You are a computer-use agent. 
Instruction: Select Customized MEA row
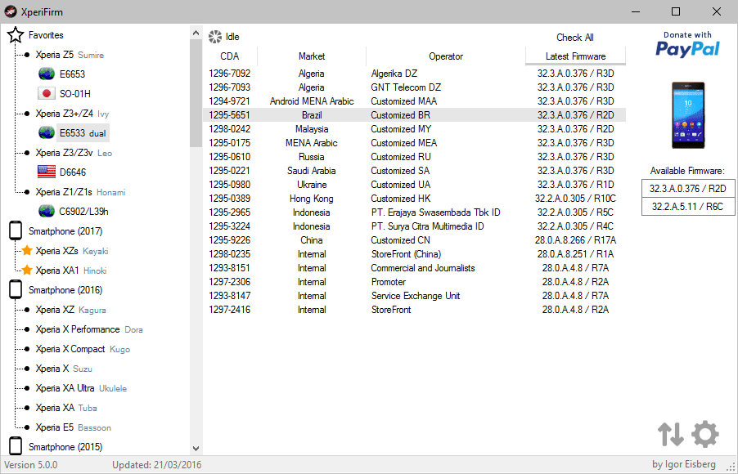(414, 142)
